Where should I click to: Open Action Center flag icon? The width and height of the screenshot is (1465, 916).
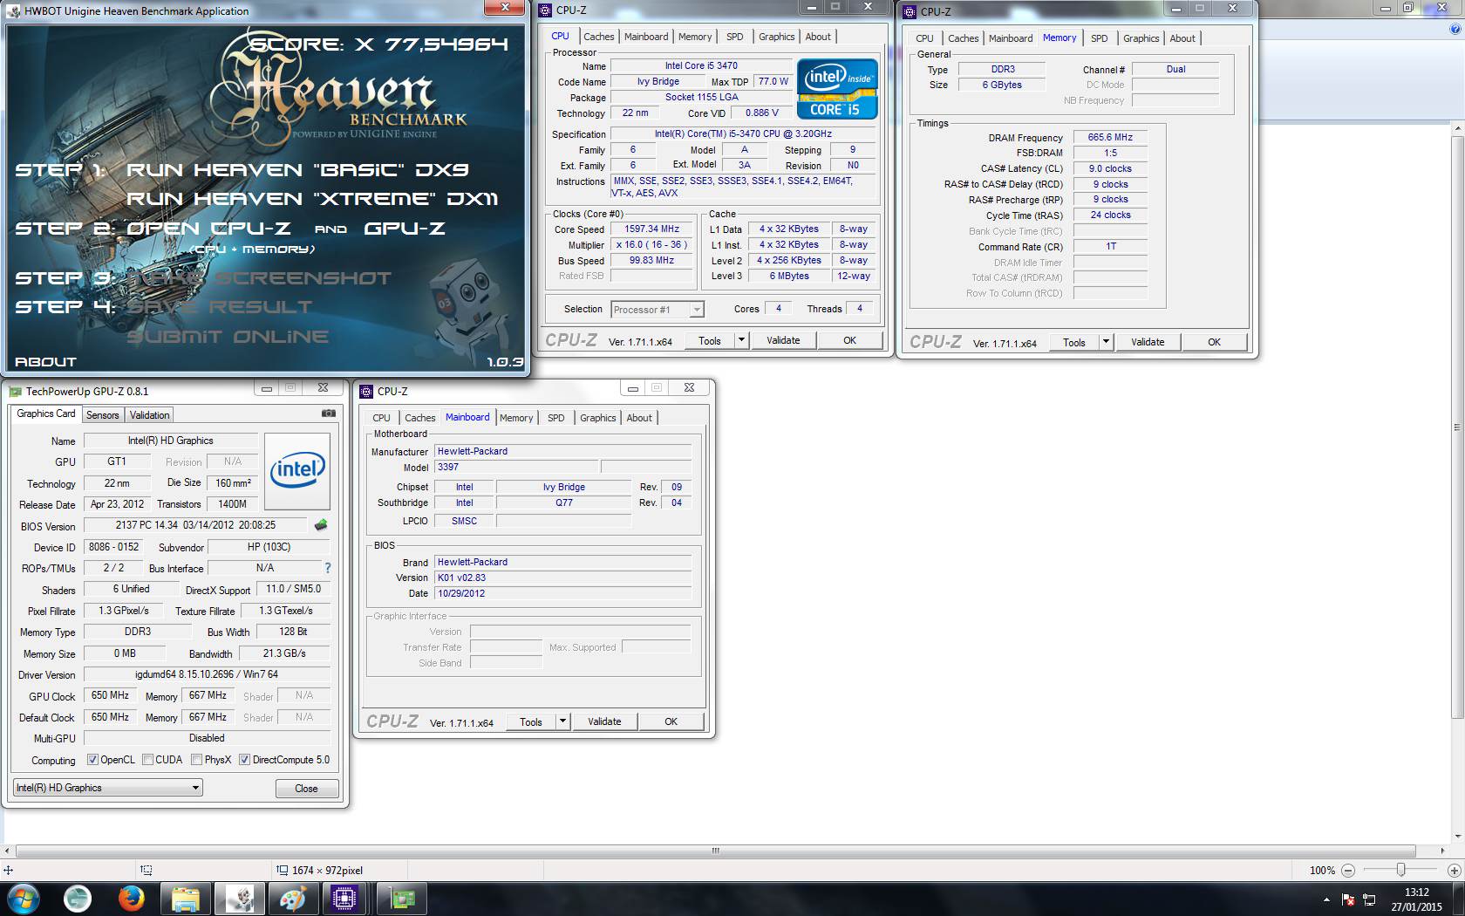[1348, 899]
